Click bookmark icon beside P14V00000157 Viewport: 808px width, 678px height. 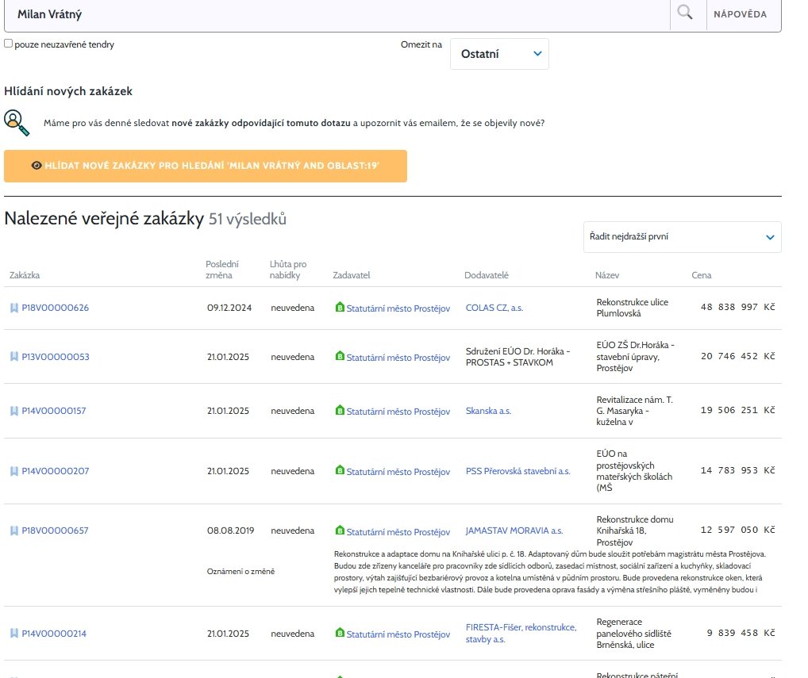point(13,411)
